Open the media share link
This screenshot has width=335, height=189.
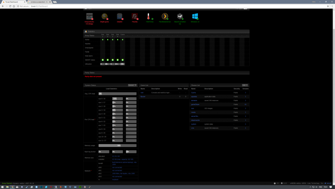click(193, 112)
